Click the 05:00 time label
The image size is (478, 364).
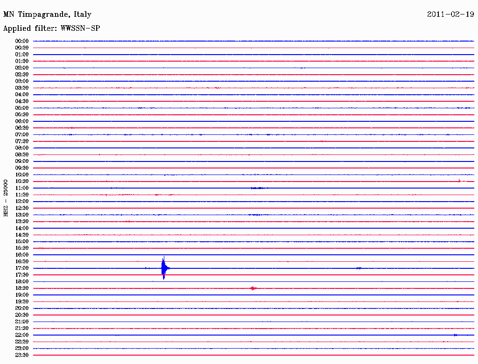pyautogui.click(x=22, y=108)
